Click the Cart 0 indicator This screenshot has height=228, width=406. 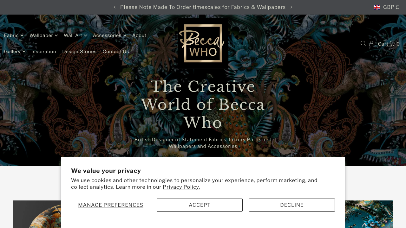(388, 43)
